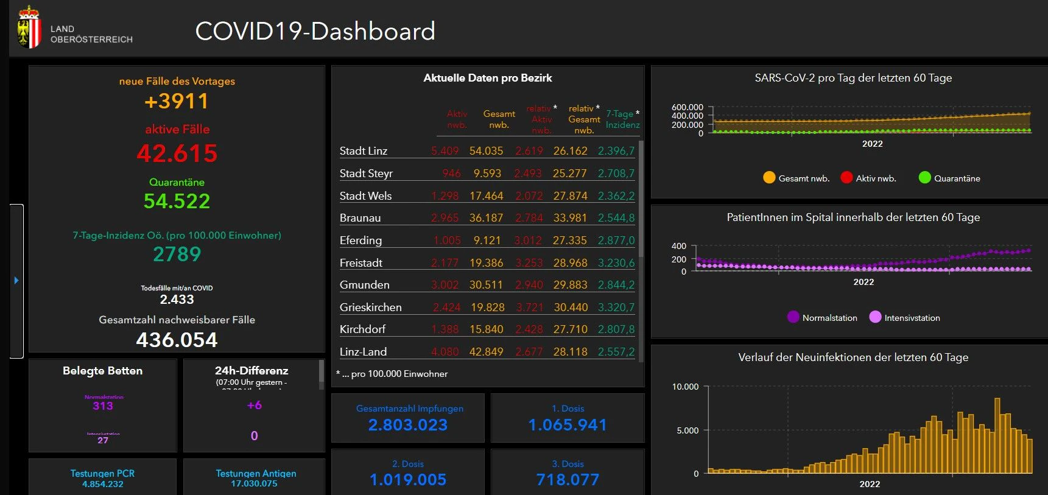1048x495 pixels.
Task: Click the 1. Dosis value 1.065.941
Action: tap(568, 425)
